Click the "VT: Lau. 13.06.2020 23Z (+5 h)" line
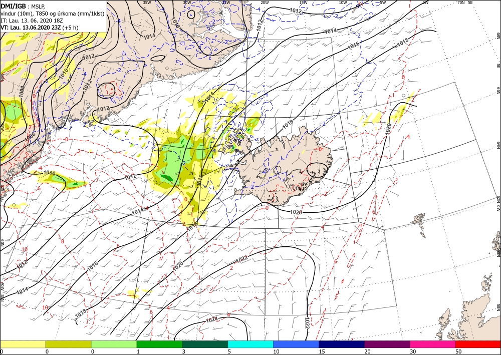Image resolution: width=501 pixels, height=355 pixels. (39, 28)
